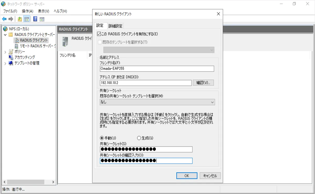The image size is (315, 194).
Task: Click the RADIUS クライアント tree node icon
Action: pos(17,40)
